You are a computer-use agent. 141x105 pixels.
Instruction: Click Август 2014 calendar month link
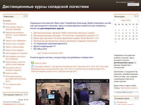pos(126,20)
